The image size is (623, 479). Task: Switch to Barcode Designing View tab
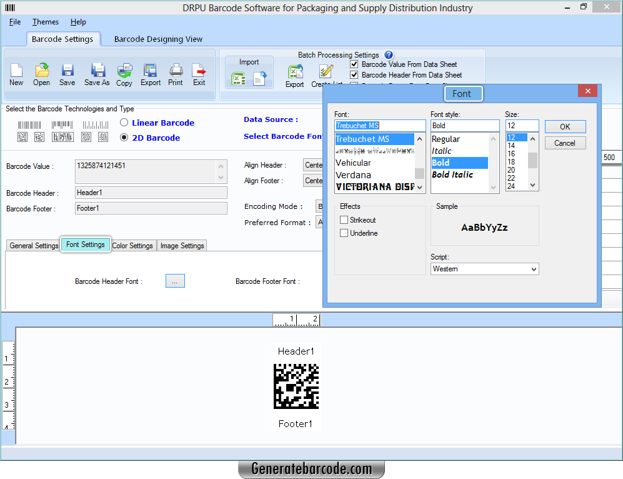[x=157, y=39]
